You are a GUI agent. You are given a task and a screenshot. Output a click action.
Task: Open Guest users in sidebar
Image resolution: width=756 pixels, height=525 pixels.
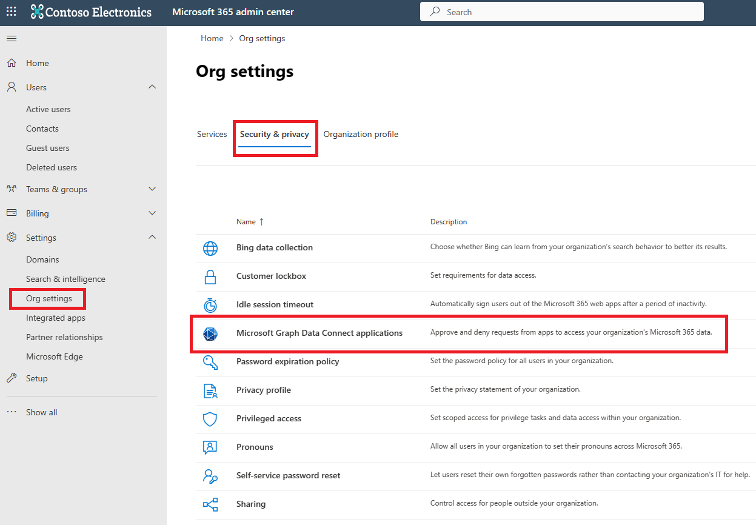coord(48,148)
